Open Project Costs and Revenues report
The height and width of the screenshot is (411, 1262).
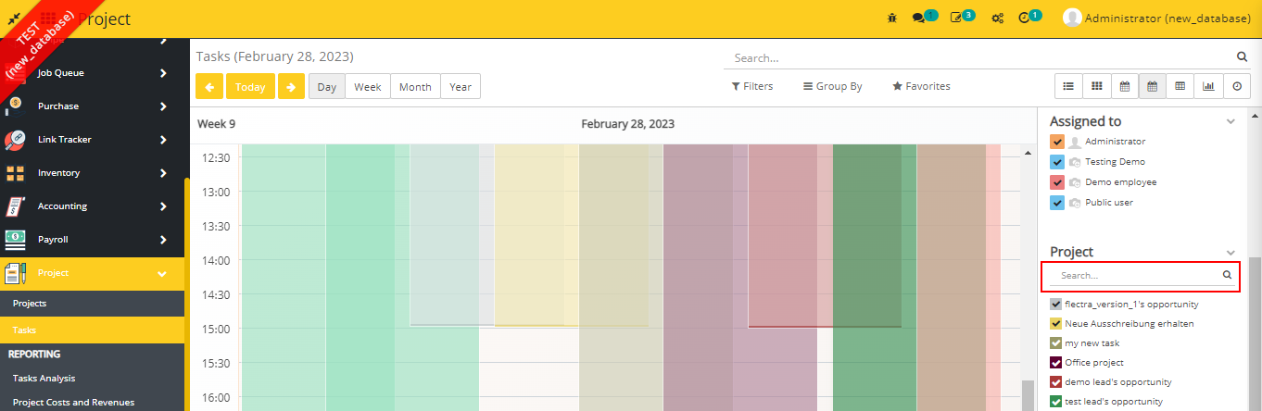(93, 402)
